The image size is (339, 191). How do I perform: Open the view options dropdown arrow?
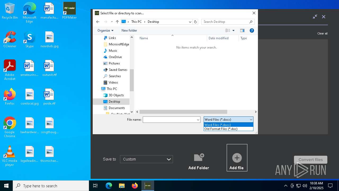(233, 31)
